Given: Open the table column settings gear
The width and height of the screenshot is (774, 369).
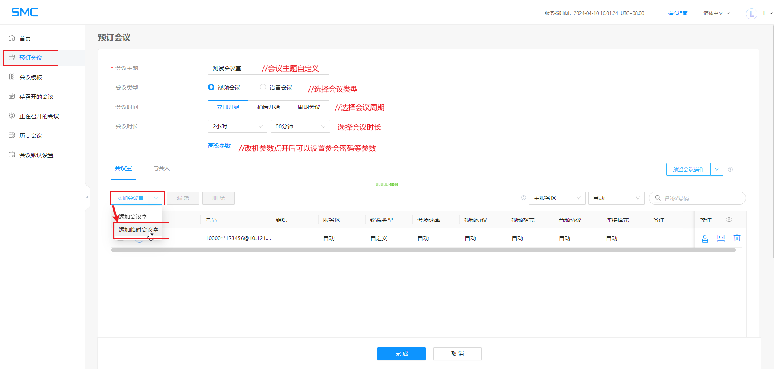Looking at the screenshot, I should point(729,220).
